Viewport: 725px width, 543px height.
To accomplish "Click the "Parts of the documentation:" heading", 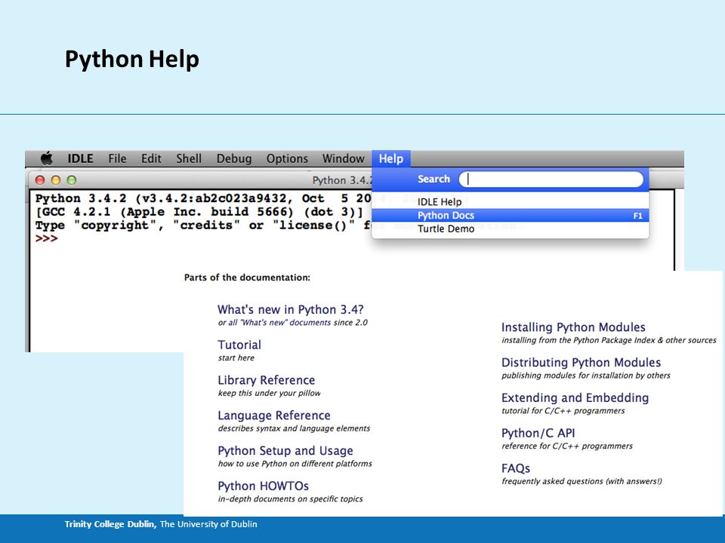I will tap(247, 278).
